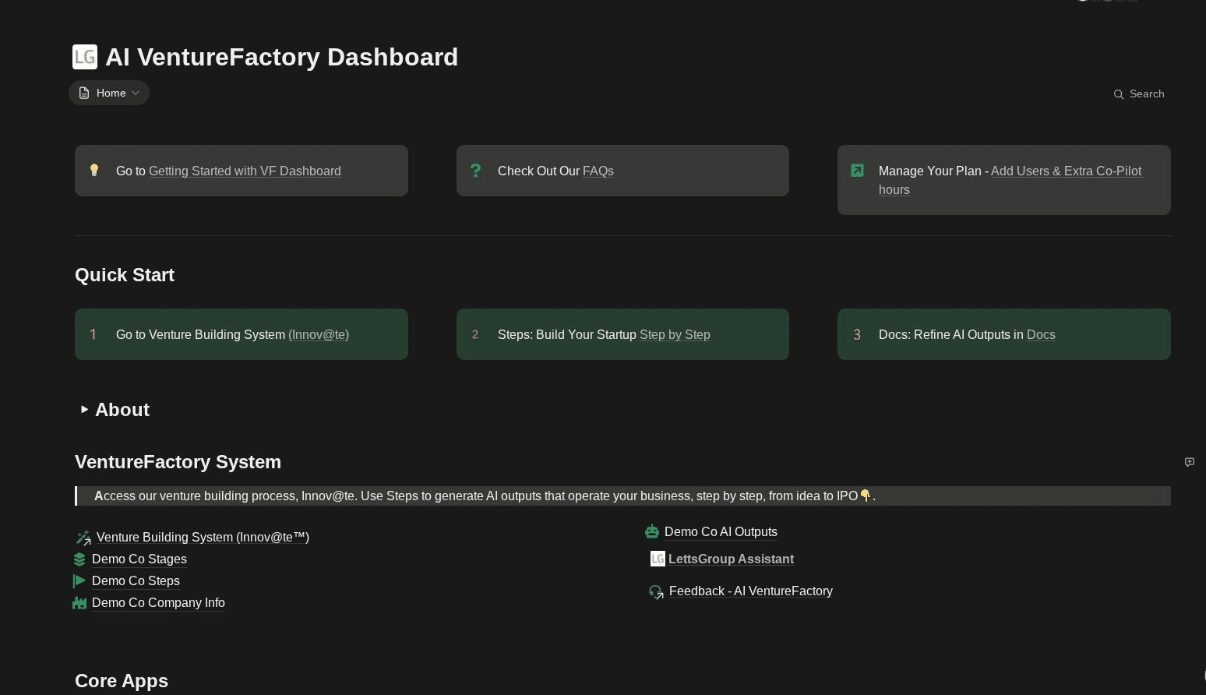Image resolution: width=1206 pixels, height=695 pixels.
Task: Open the Getting Started with VF Dashboard link
Action: (x=245, y=171)
